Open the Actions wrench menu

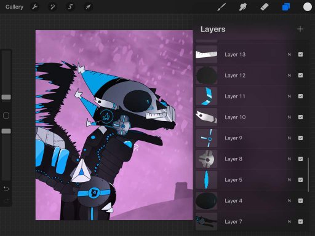click(34, 7)
